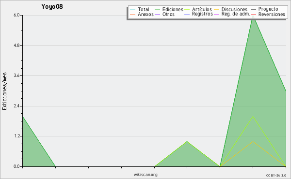The image size is (291, 179).
Task: Click the Ediciones/mes axis label
Action: [x=4, y=91]
